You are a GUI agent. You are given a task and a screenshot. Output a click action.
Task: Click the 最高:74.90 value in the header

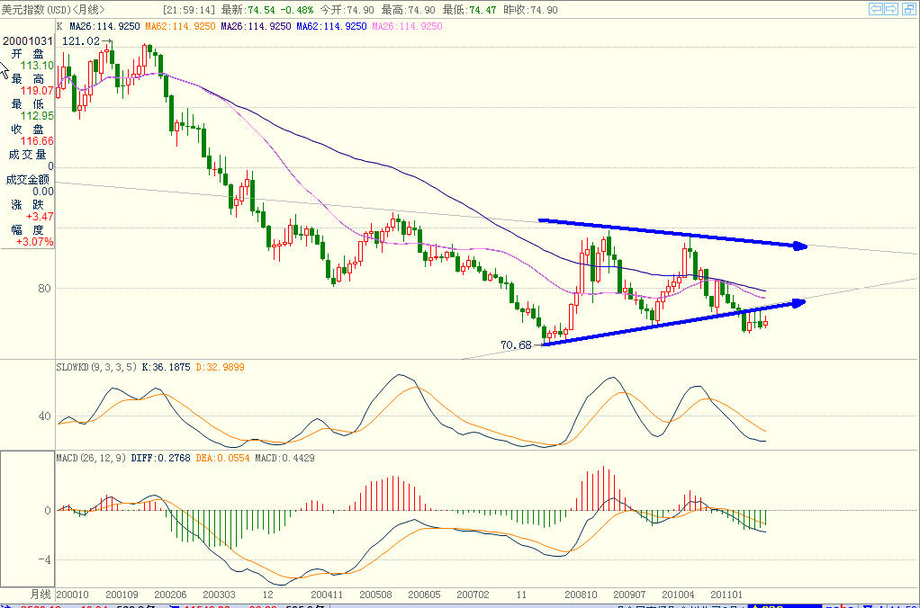click(409, 10)
